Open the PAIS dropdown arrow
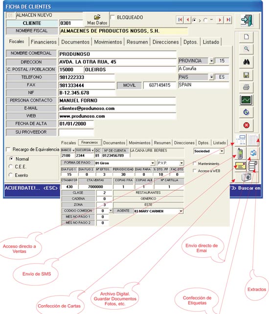Viewport: 269px width, 314px height. pos(211,77)
